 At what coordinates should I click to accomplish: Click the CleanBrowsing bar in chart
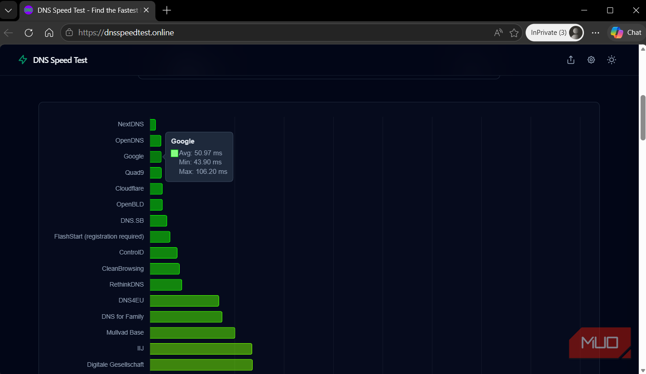pos(165,269)
